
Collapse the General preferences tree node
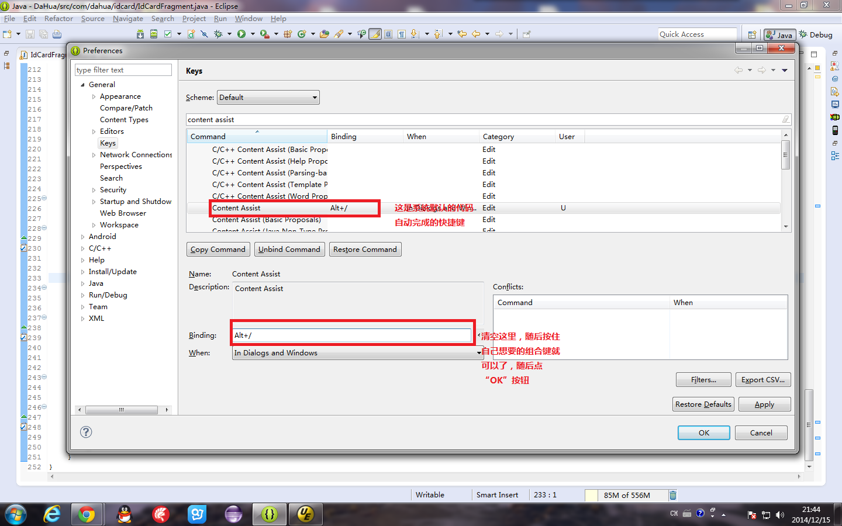[x=82, y=85]
